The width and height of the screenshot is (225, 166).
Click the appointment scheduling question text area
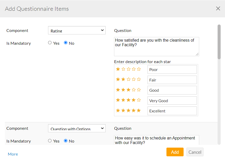(x=156, y=140)
